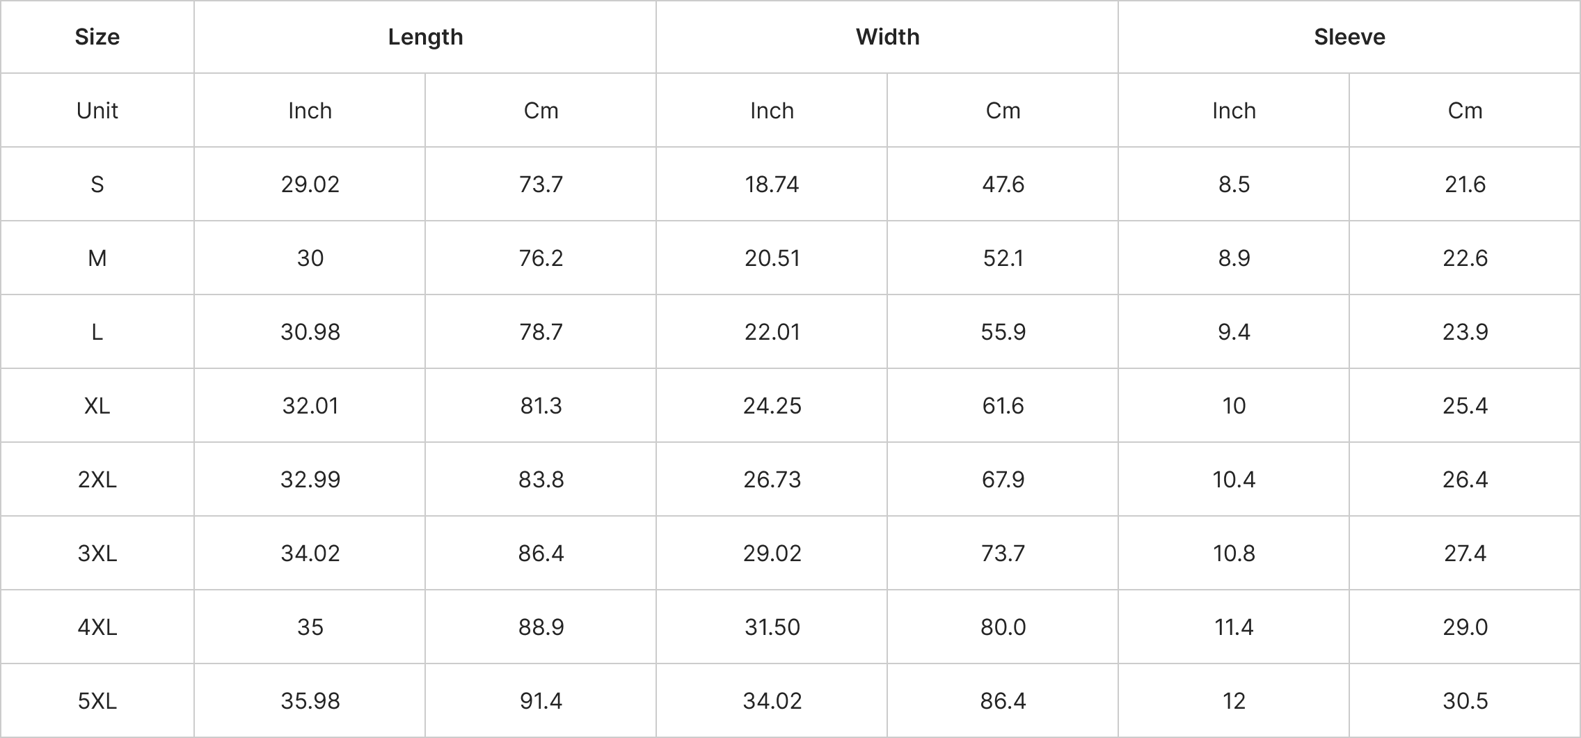Select L width value 22.01 inch
This screenshot has height=738, width=1581.
pyautogui.click(x=772, y=332)
